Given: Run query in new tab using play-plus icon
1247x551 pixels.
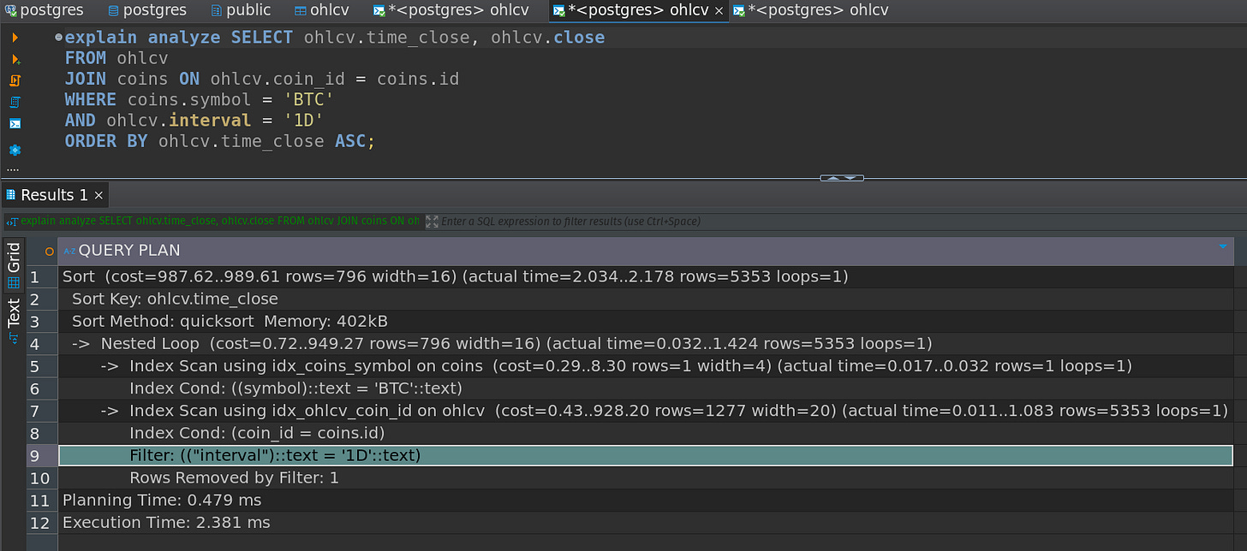Looking at the screenshot, I should [x=15, y=58].
